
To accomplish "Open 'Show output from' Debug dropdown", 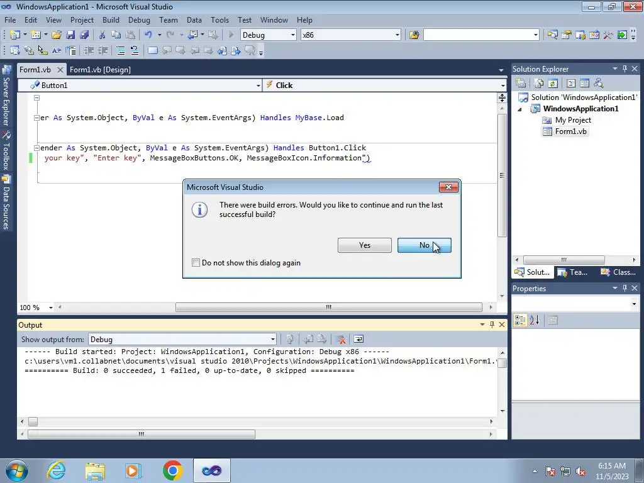I will [273, 339].
